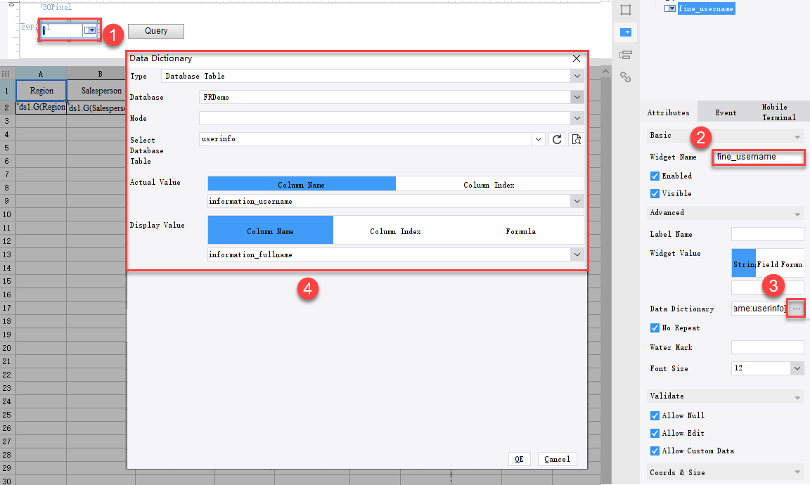
Task: Preview the selected userinfo database table
Action: click(577, 139)
